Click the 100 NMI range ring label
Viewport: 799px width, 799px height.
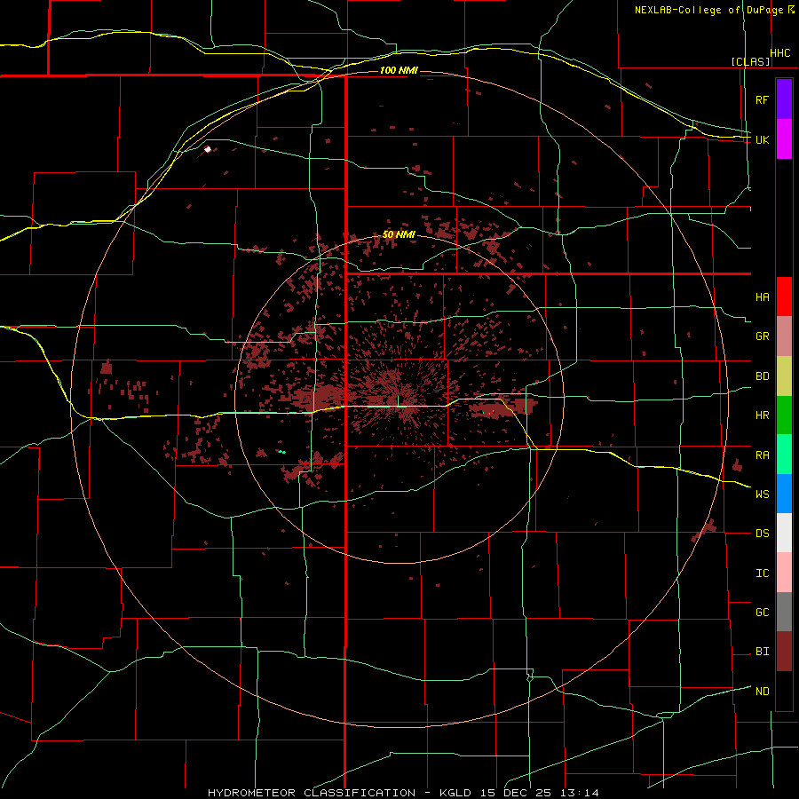[399, 70]
